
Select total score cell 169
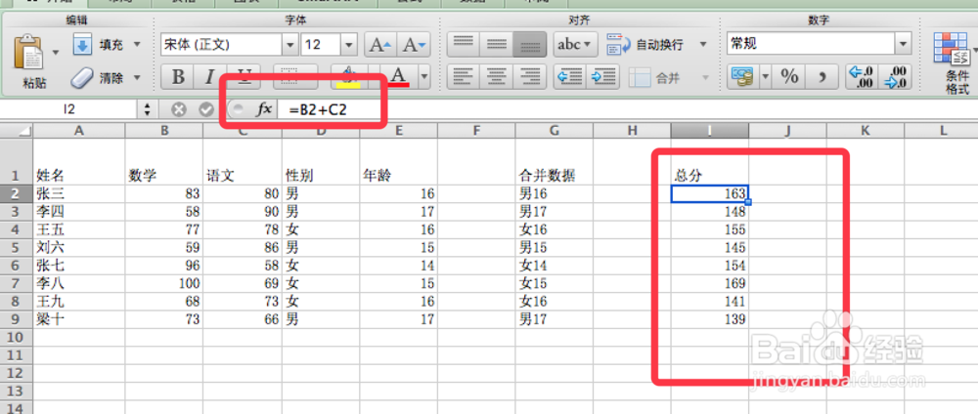pos(710,283)
